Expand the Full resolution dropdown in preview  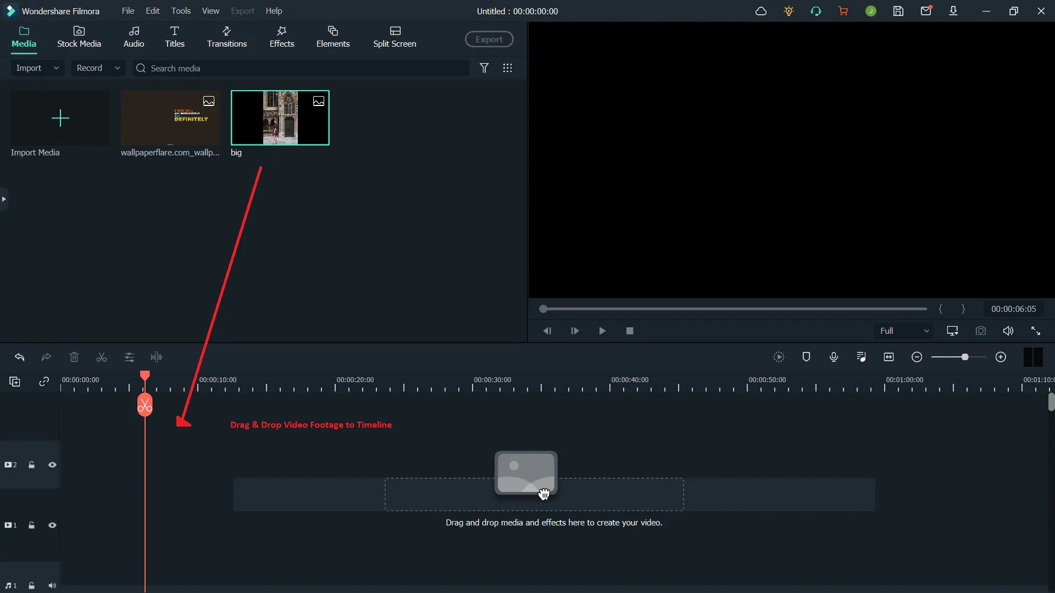pos(926,331)
